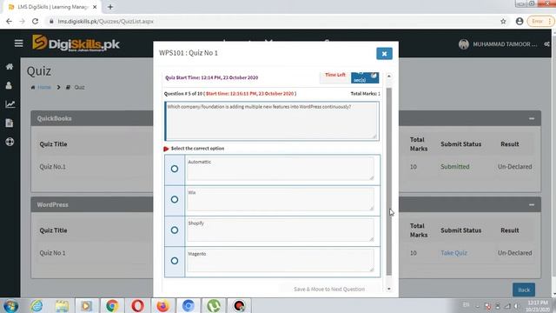The image size is (556, 313).
Task: Click the address bar URL
Action: pos(106,21)
